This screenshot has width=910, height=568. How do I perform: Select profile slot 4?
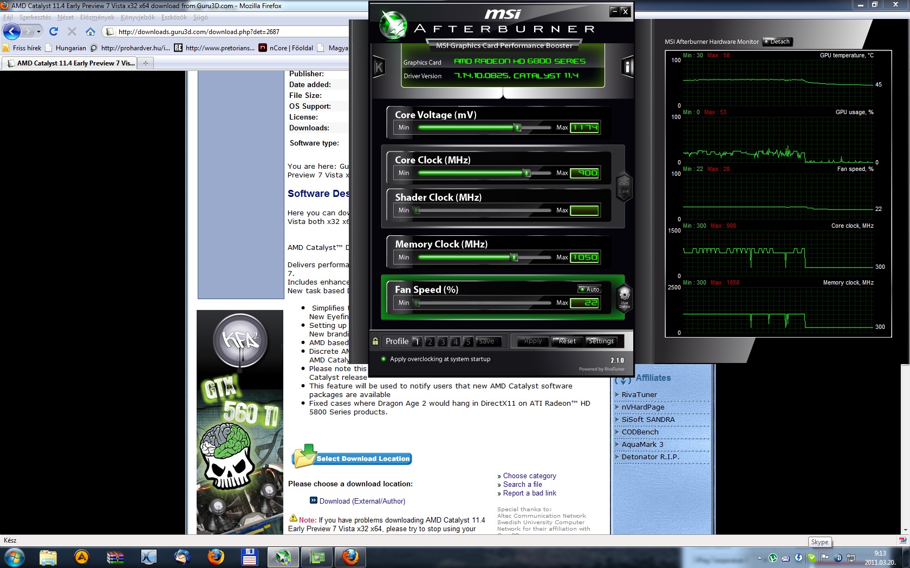tap(456, 341)
